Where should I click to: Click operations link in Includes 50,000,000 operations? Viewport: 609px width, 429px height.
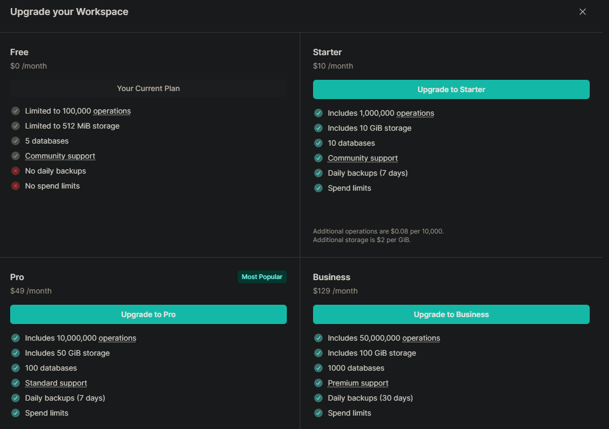pos(421,338)
